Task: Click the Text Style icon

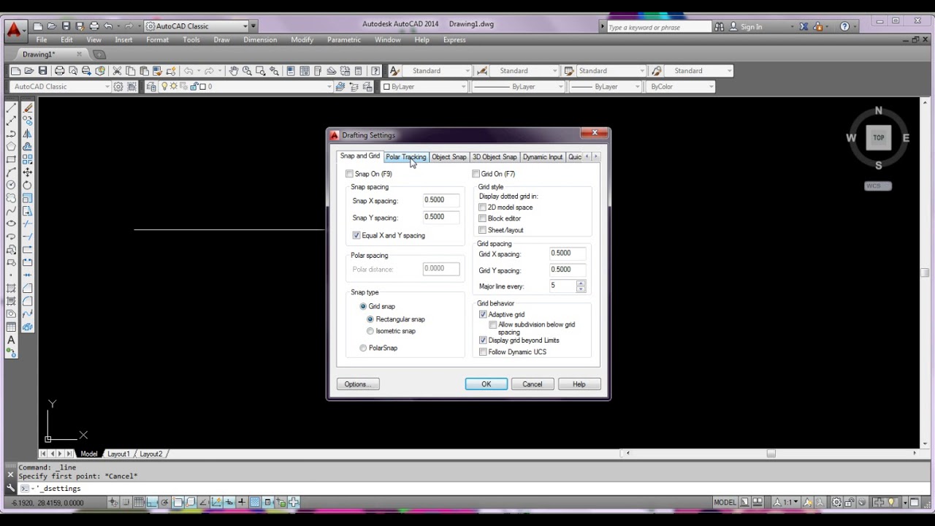Action: pyautogui.click(x=394, y=71)
